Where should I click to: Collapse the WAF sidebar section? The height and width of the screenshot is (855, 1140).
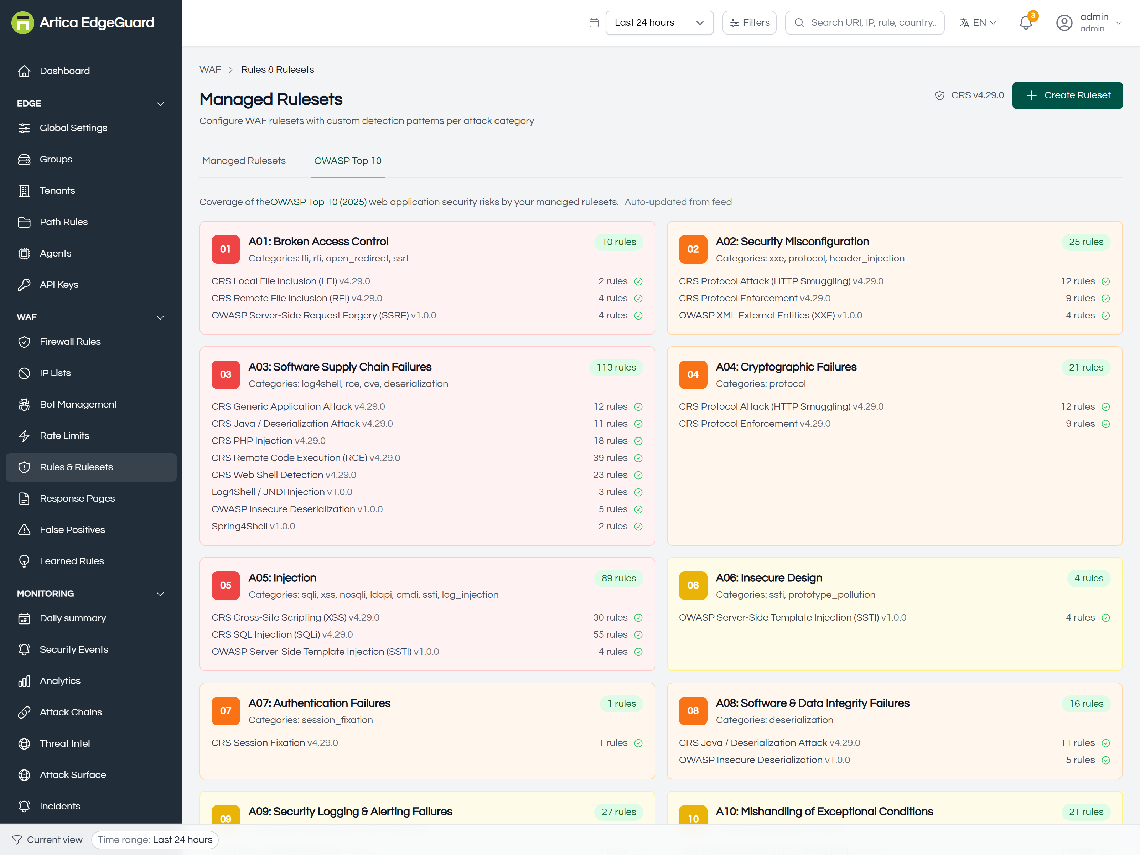pyautogui.click(x=160, y=317)
